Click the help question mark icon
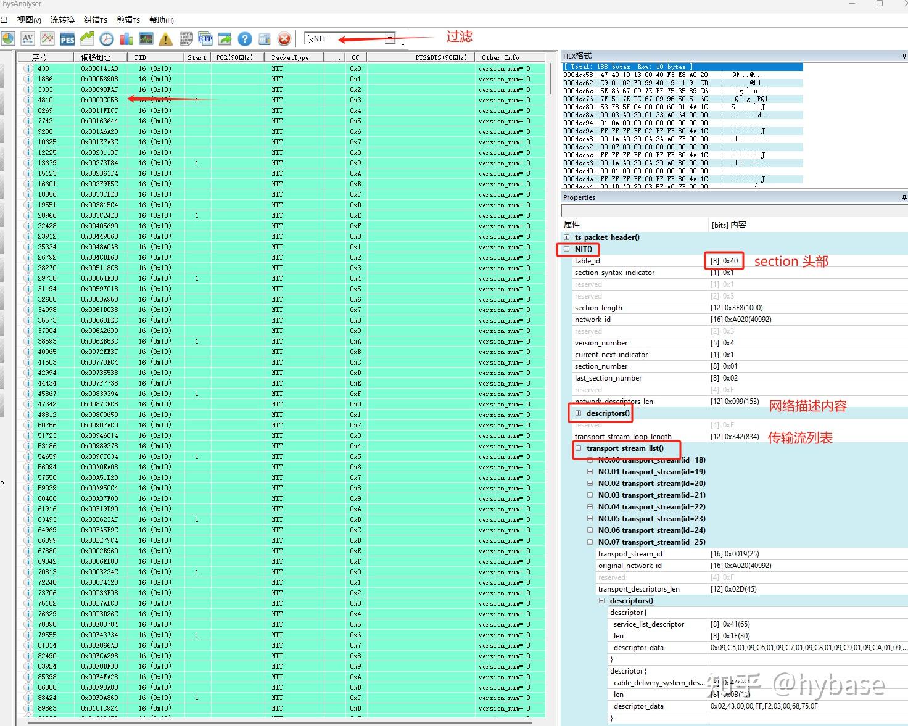This screenshot has width=908, height=726. (x=244, y=39)
